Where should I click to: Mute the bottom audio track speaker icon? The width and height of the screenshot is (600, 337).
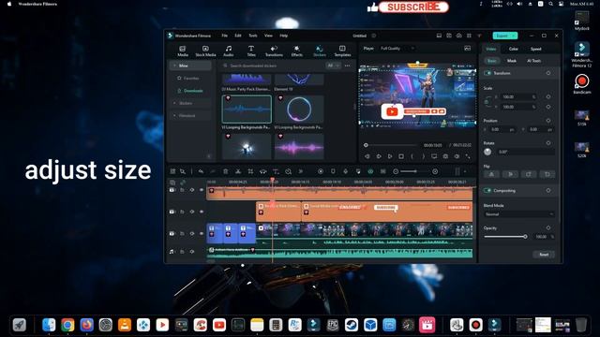tap(192, 252)
